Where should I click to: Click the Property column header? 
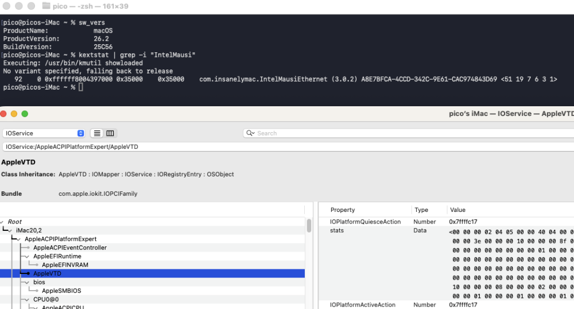[x=343, y=210]
